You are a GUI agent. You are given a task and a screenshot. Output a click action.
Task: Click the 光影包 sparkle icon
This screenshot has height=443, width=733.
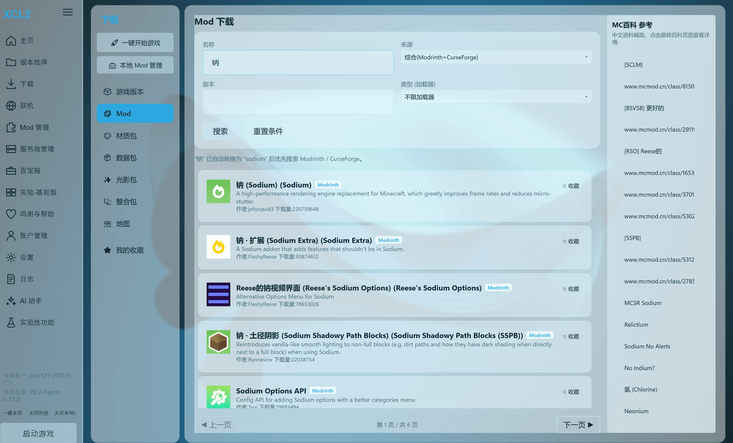coord(108,180)
